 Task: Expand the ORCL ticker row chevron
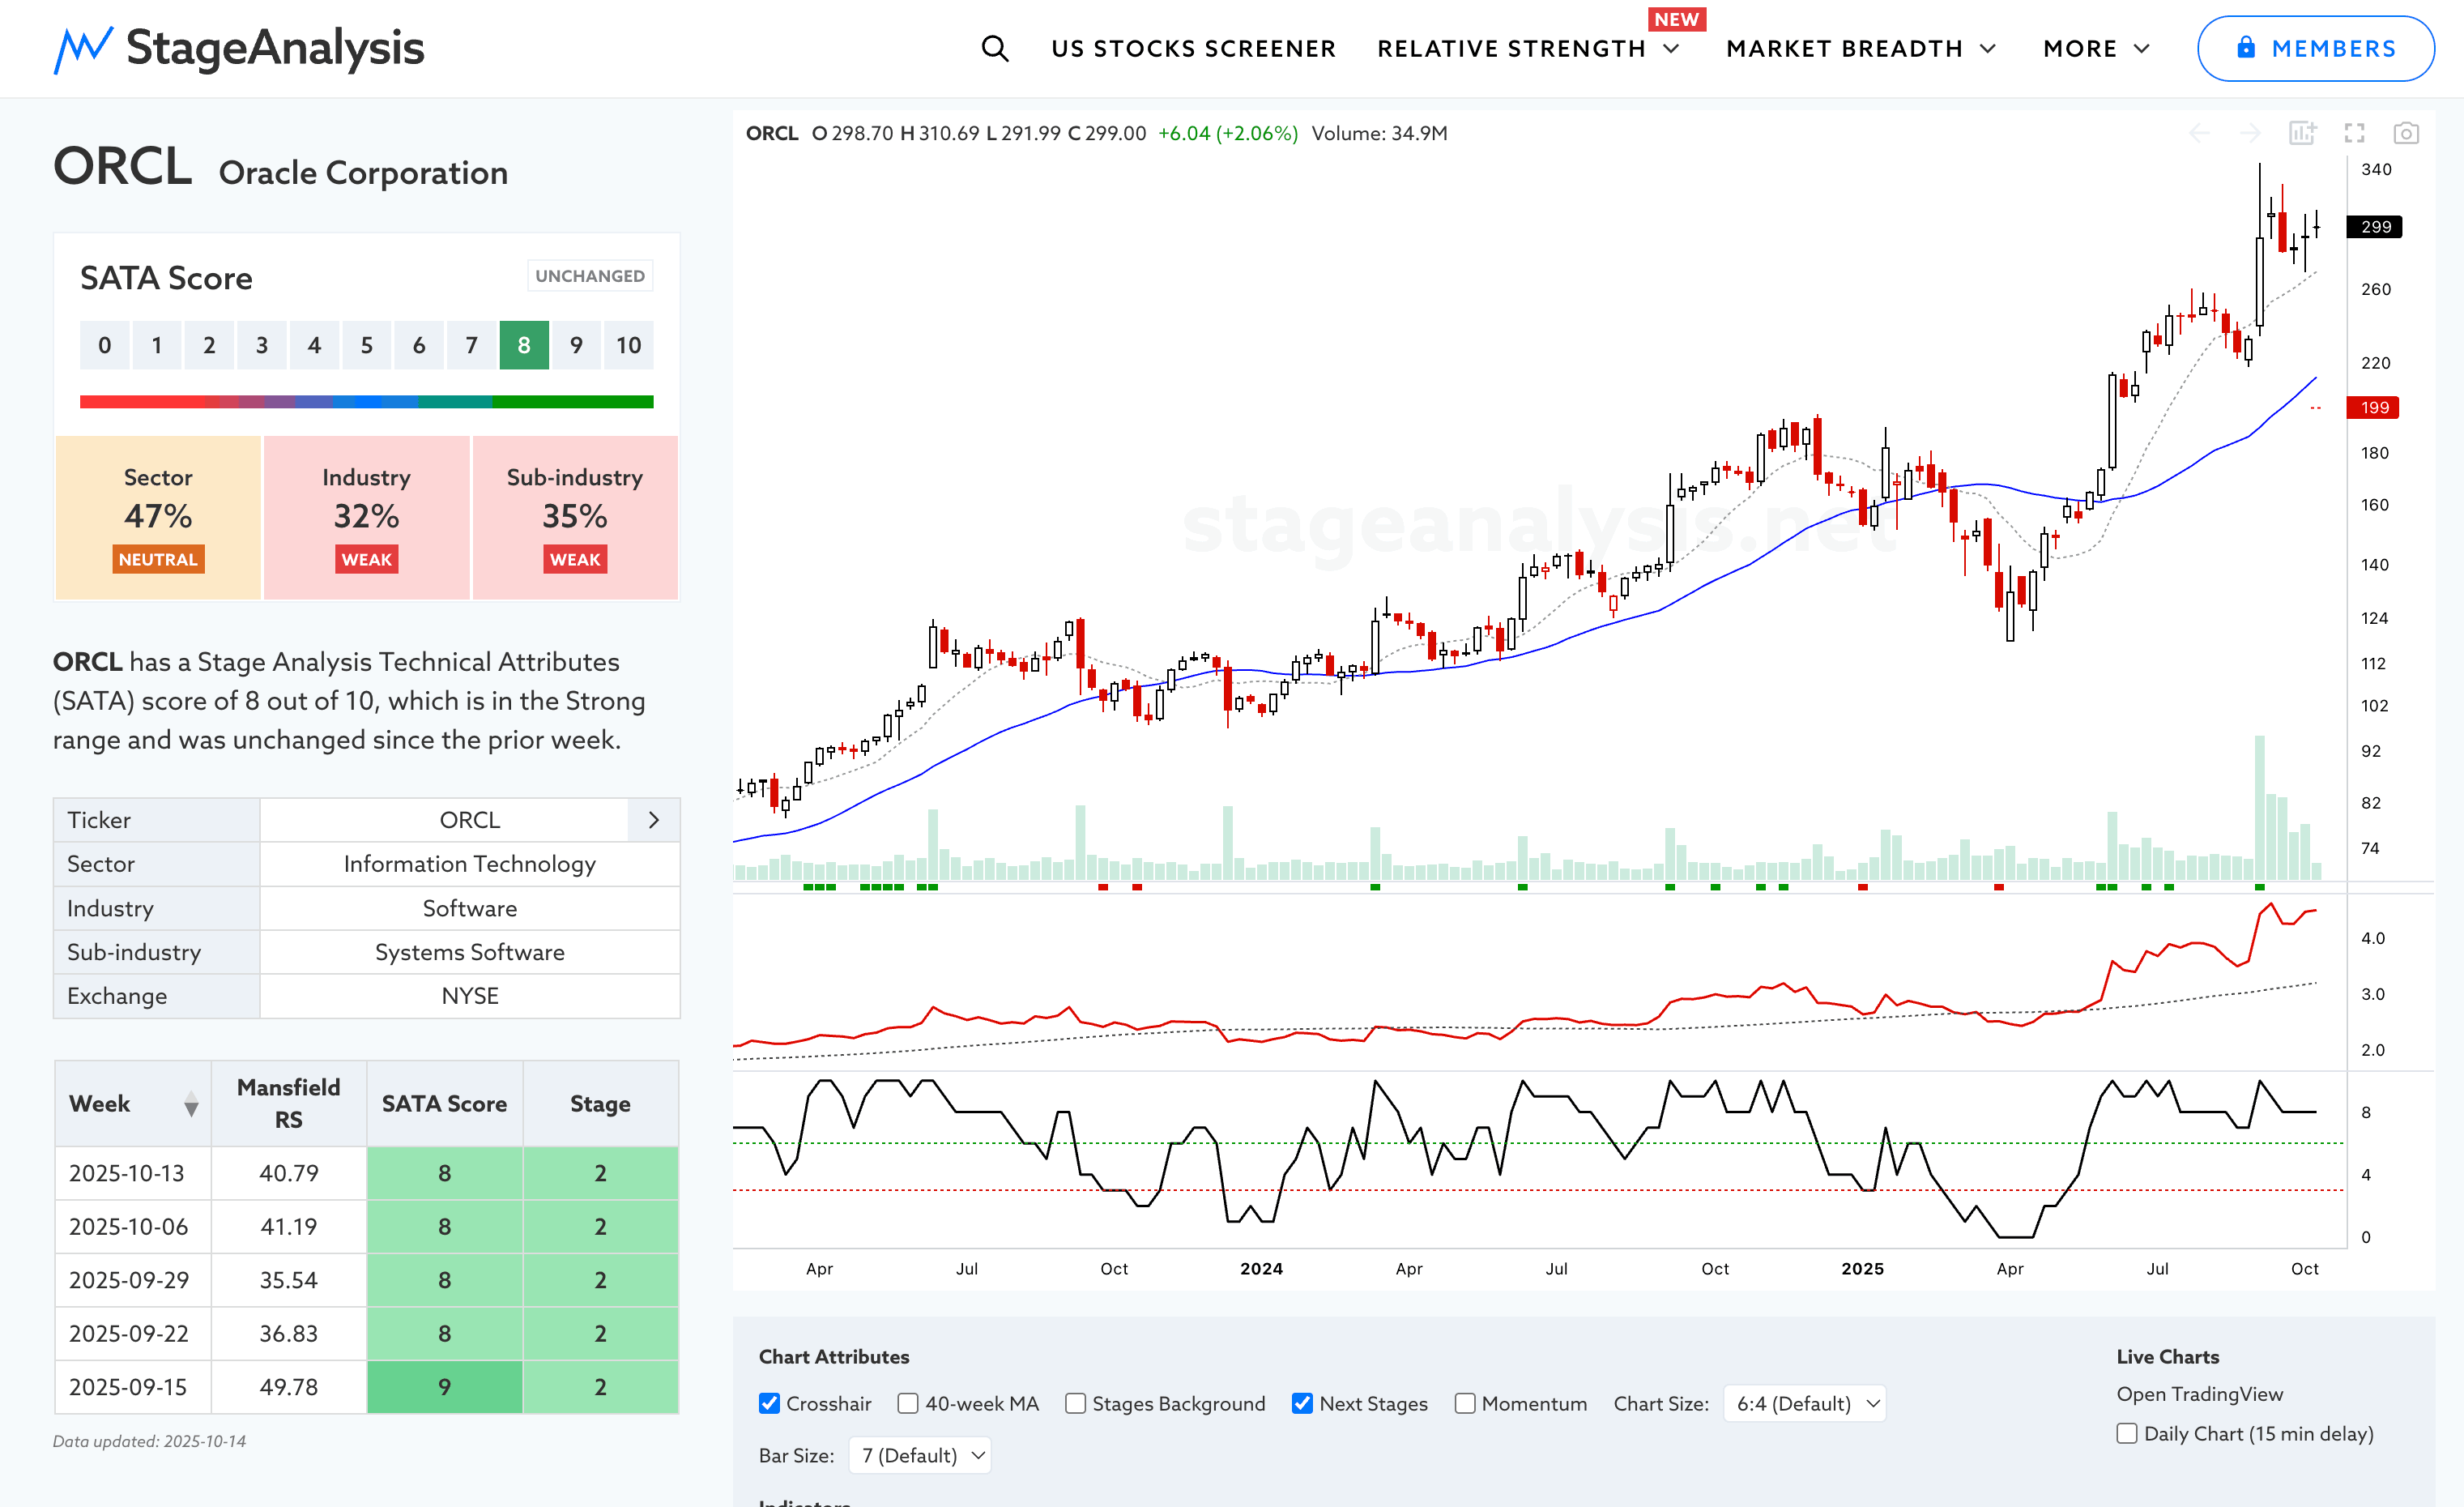point(653,820)
